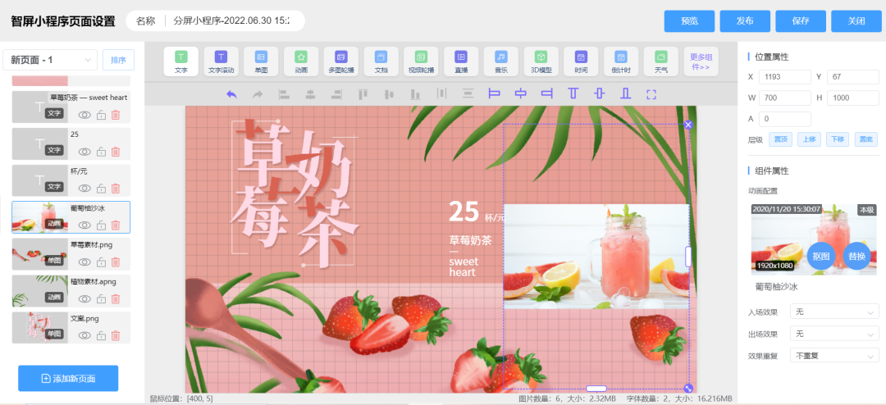Click 抠图 cutout button on thumbnail

[x=821, y=256]
